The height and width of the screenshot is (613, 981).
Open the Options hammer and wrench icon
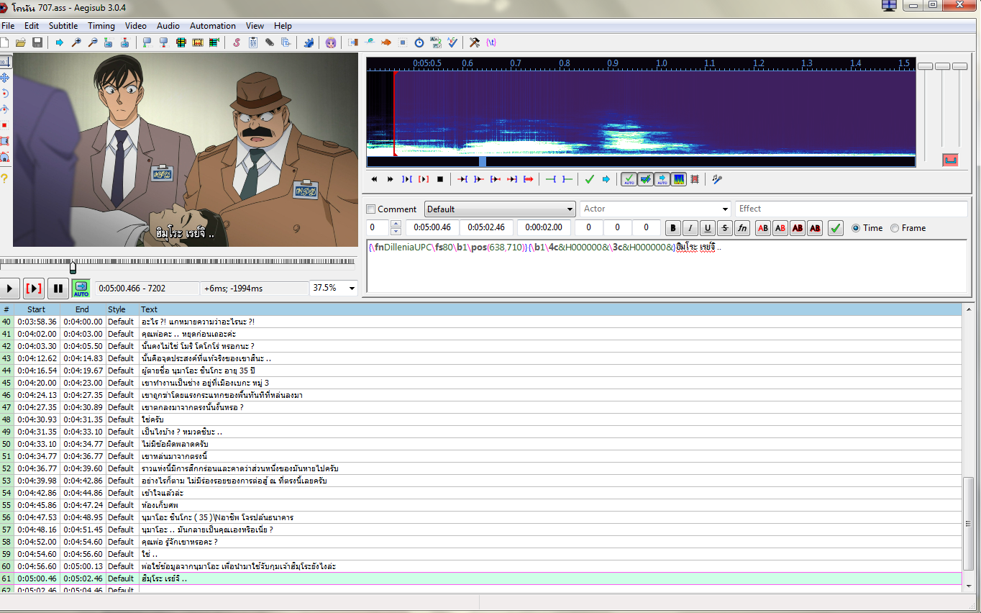475,43
